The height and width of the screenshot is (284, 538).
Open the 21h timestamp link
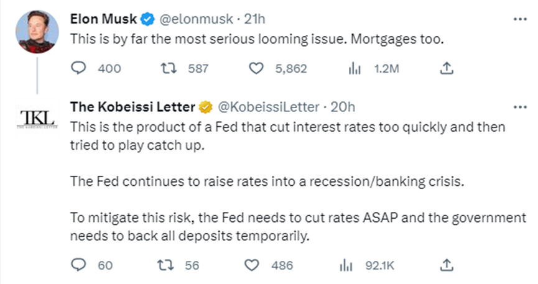point(255,19)
